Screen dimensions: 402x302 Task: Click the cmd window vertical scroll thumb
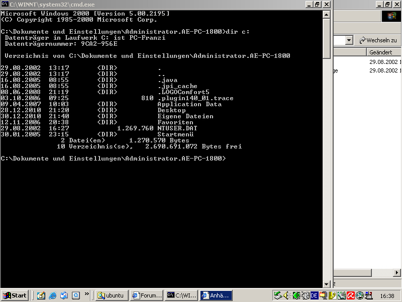coord(326,39)
